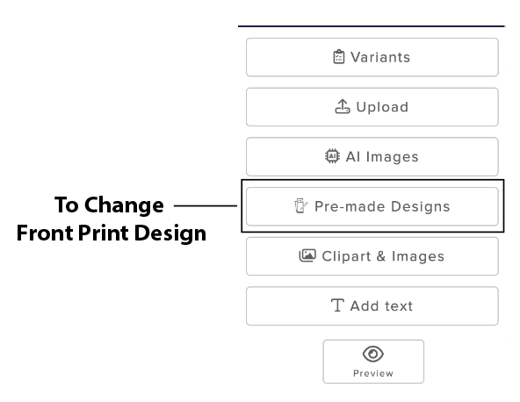Open the Variants panel
Screen dimensions: 520x402
372,57
